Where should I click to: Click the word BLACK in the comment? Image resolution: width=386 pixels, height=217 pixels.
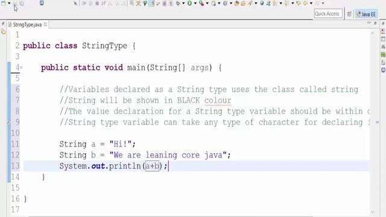click(188, 101)
